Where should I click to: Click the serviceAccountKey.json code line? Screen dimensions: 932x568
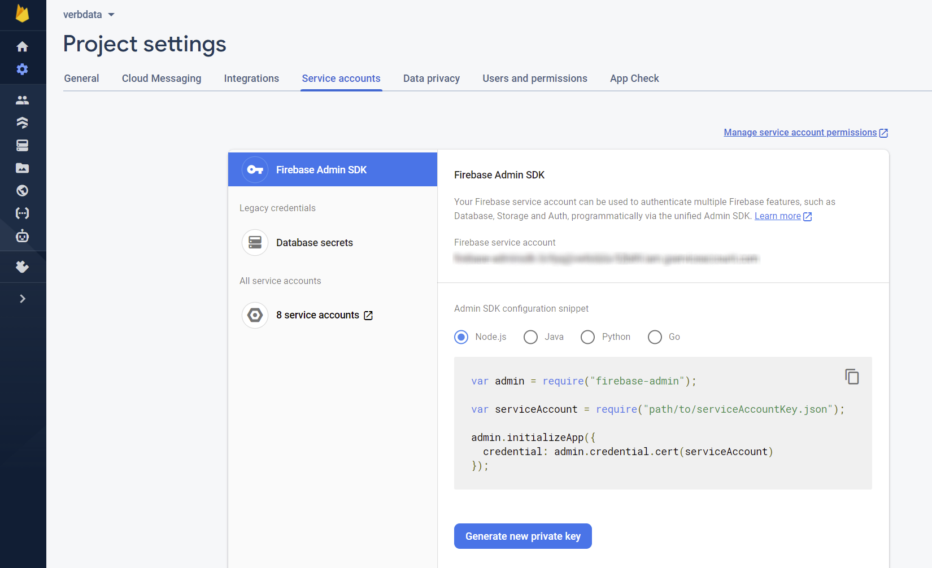click(658, 409)
